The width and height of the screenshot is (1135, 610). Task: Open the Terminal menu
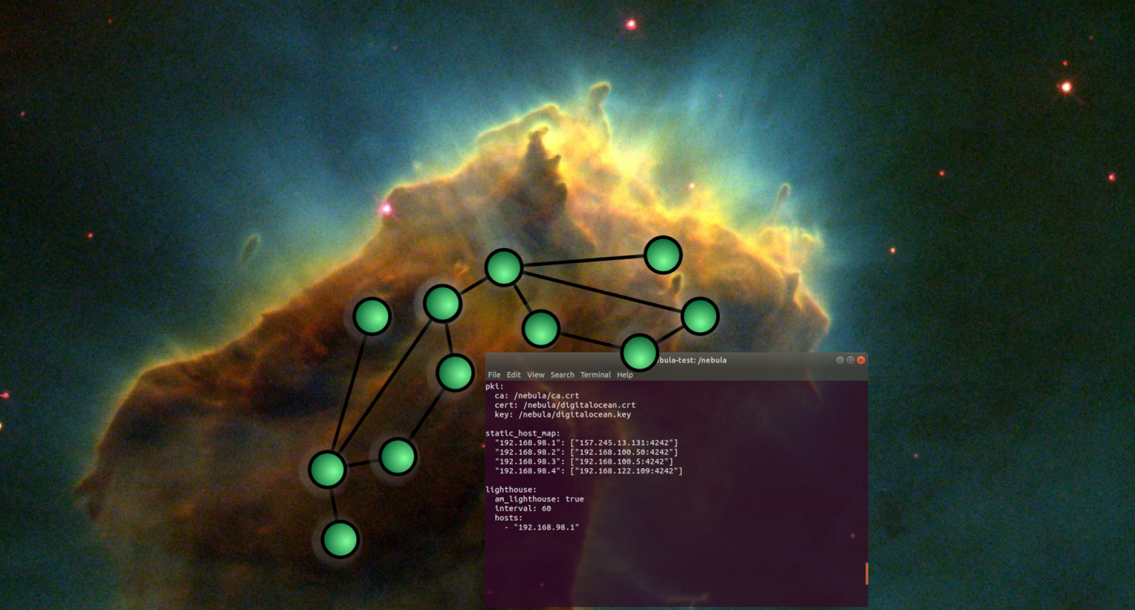click(596, 374)
